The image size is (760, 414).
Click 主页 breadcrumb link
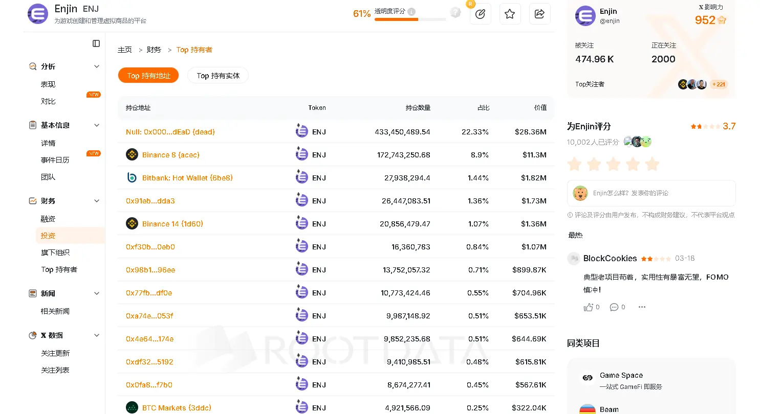125,50
